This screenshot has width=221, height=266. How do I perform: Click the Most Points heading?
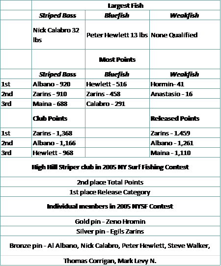[x=117, y=59]
